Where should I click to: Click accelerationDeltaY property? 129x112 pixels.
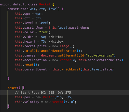[105, 60]
